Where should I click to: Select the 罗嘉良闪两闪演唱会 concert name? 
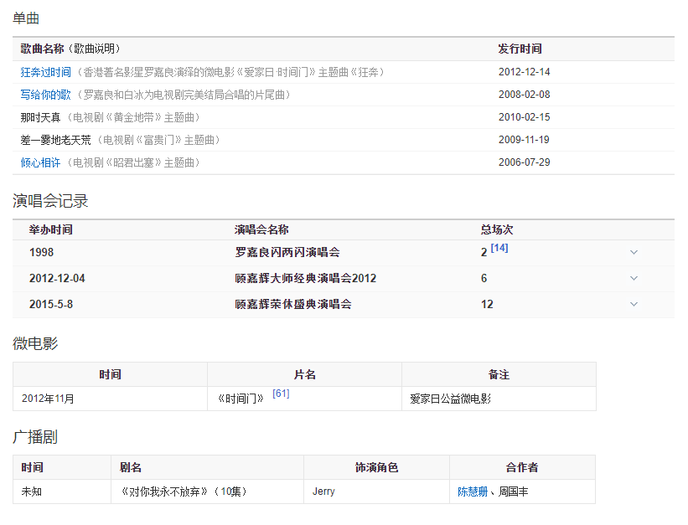click(x=287, y=252)
